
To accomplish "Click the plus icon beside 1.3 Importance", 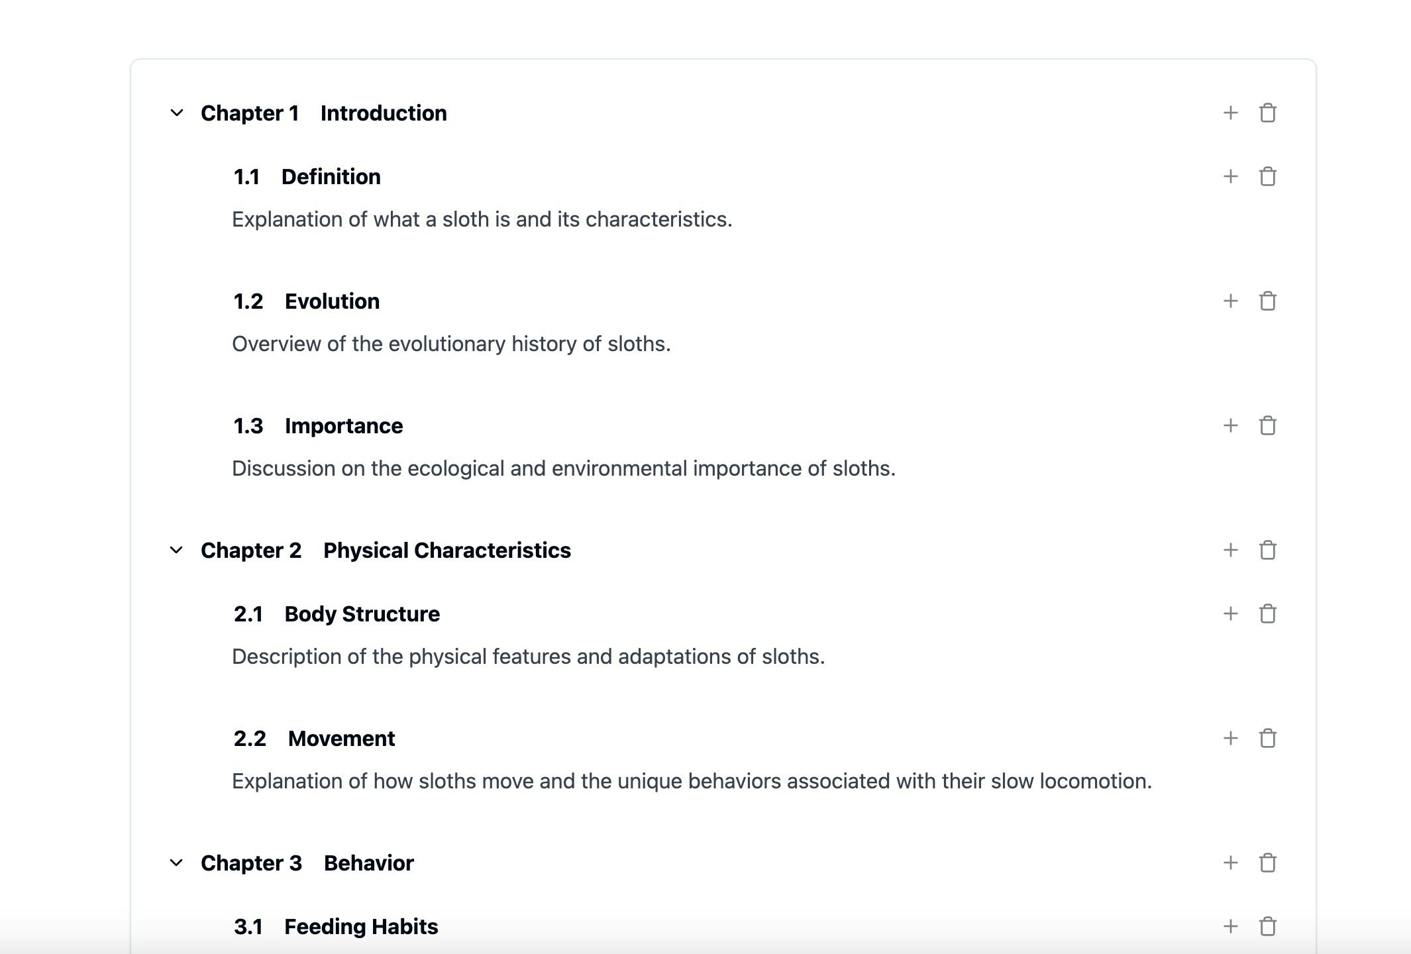I will pos(1230,425).
